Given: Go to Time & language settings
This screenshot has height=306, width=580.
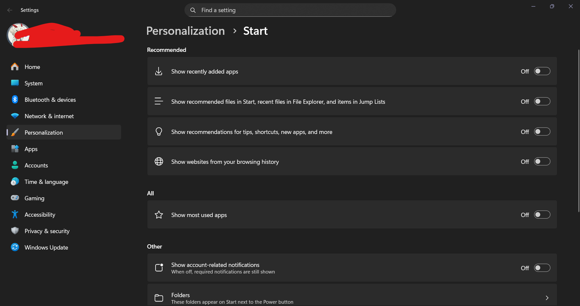Looking at the screenshot, I should click(46, 182).
